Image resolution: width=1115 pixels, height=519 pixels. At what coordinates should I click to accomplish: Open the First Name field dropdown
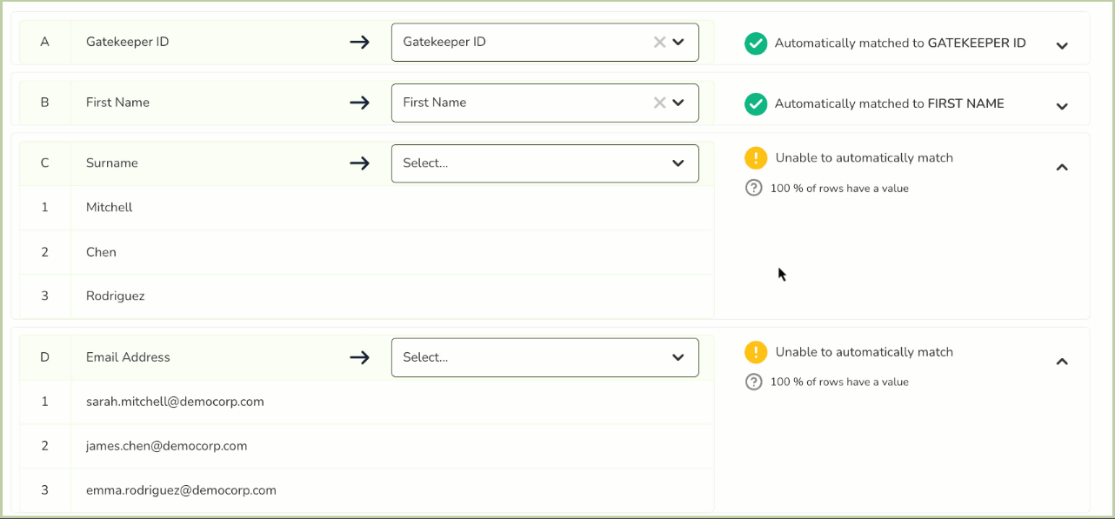pos(679,103)
